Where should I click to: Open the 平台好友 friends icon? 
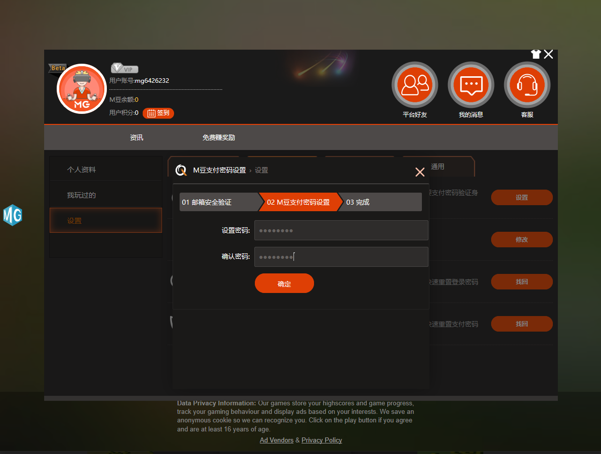point(414,85)
